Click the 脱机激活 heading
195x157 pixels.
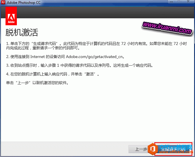pos(22,33)
